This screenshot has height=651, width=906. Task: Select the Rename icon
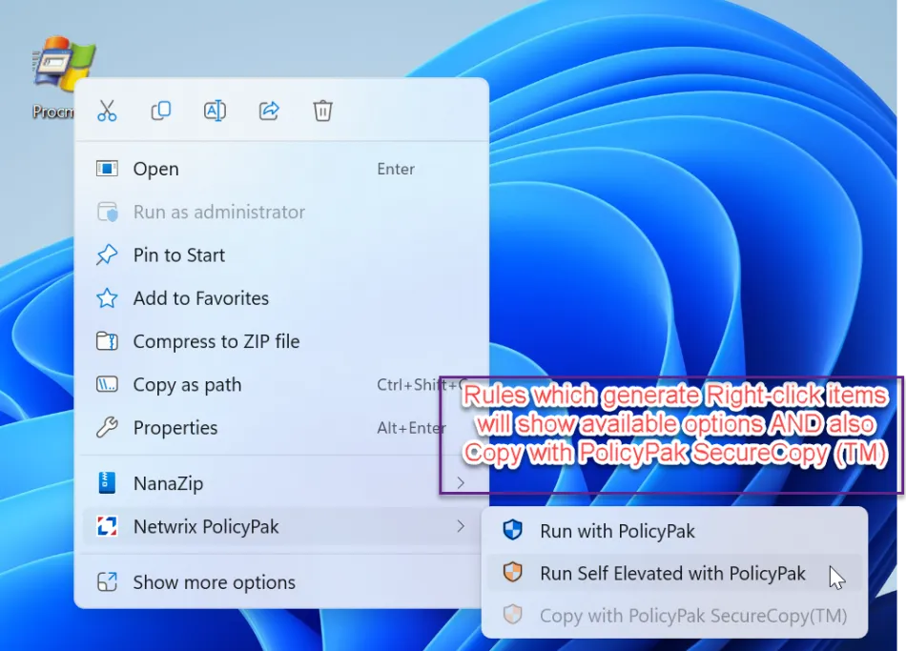(215, 111)
